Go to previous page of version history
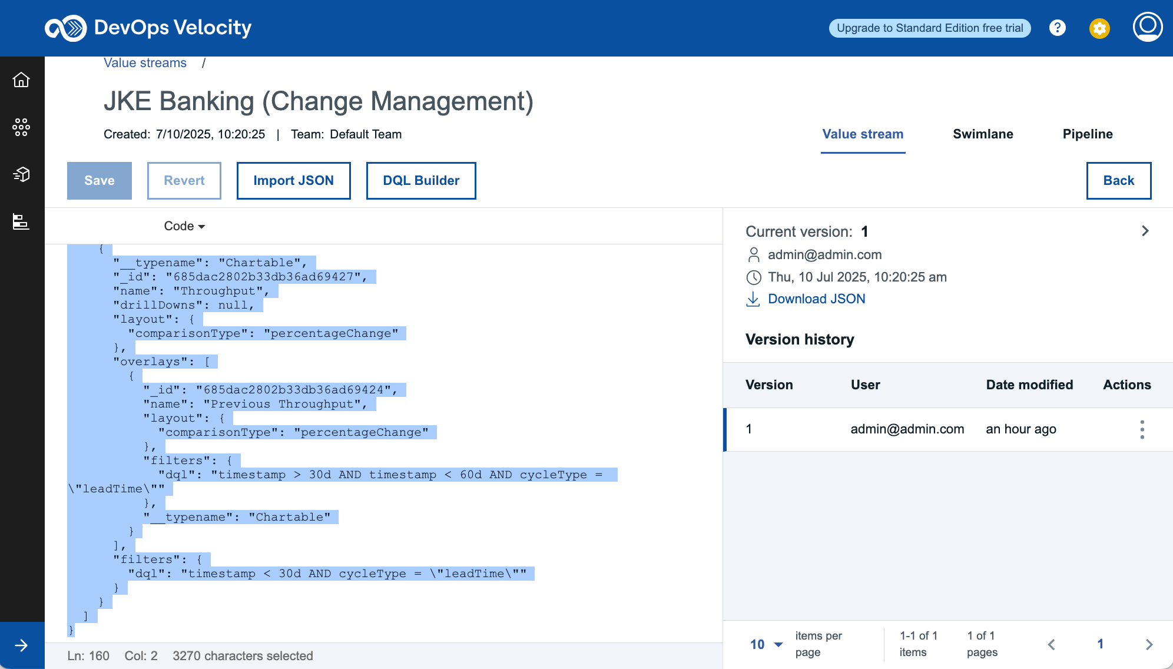1173x669 pixels. [1052, 644]
